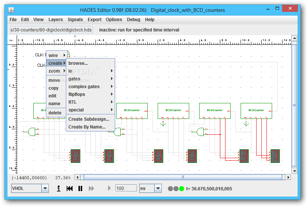308x207 pixels.
Task: Expand the complex gates submenu
Action: click(x=90, y=87)
